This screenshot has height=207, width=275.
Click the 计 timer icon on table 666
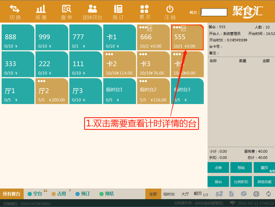pyautogui.click(x=149, y=28)
